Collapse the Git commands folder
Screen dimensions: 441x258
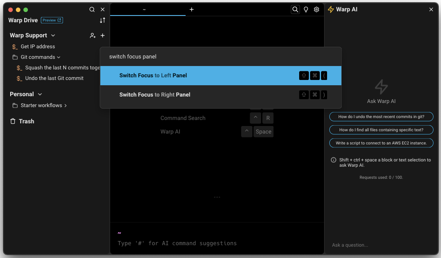point(58,57)
